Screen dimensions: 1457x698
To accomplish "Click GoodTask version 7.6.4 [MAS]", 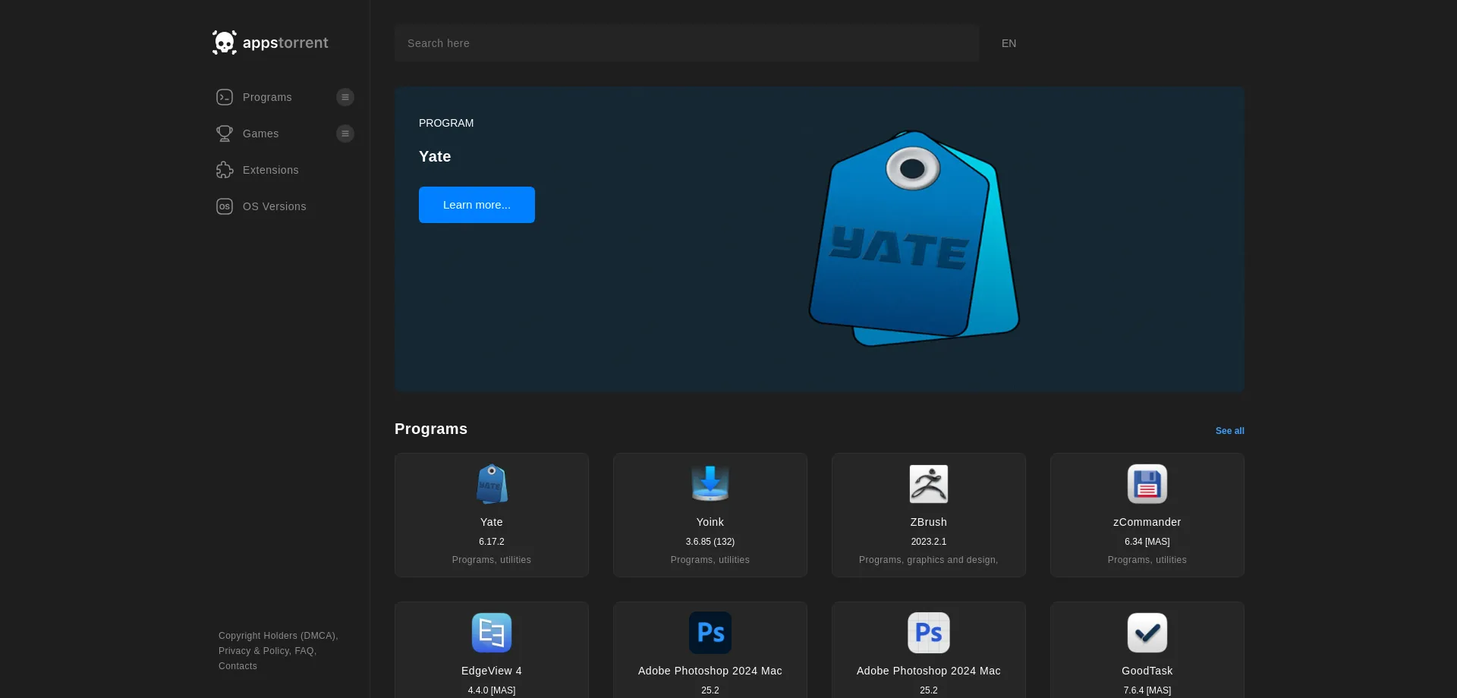I will tap(1147, 690).
